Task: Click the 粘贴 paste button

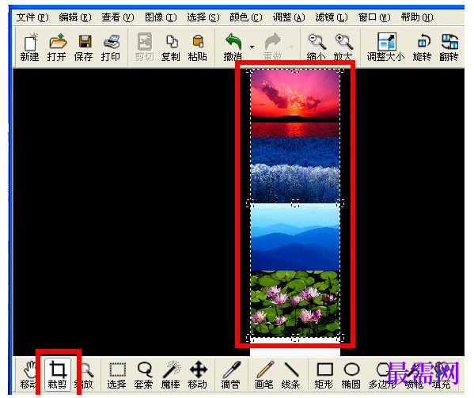Action: point(198,47)
